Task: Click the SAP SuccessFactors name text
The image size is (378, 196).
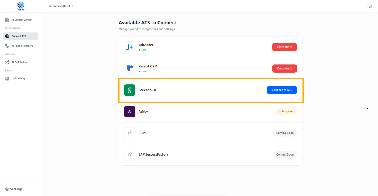Action: (153, 154)
